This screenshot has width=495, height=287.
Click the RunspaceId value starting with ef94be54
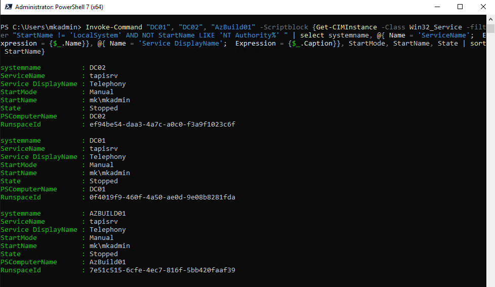tap(162, 125)
